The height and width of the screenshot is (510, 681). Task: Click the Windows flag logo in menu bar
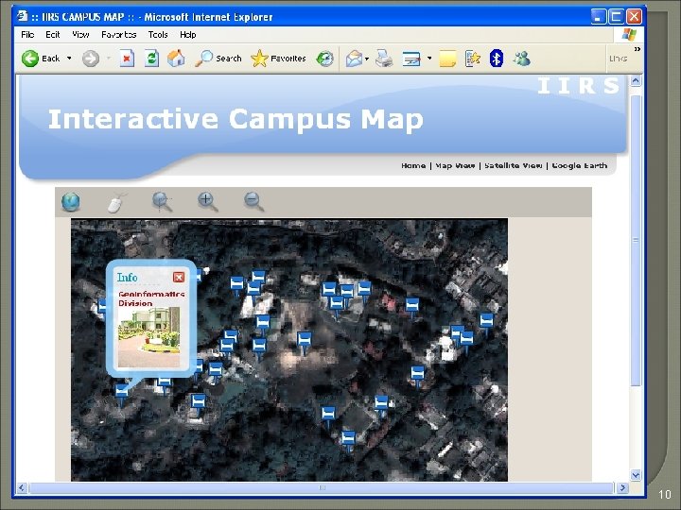[629, 35]
